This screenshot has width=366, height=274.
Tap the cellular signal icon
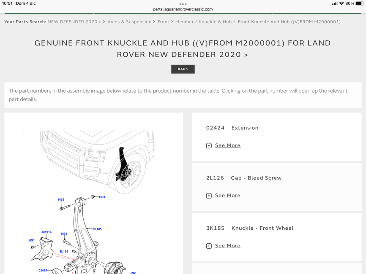point(335,3)
